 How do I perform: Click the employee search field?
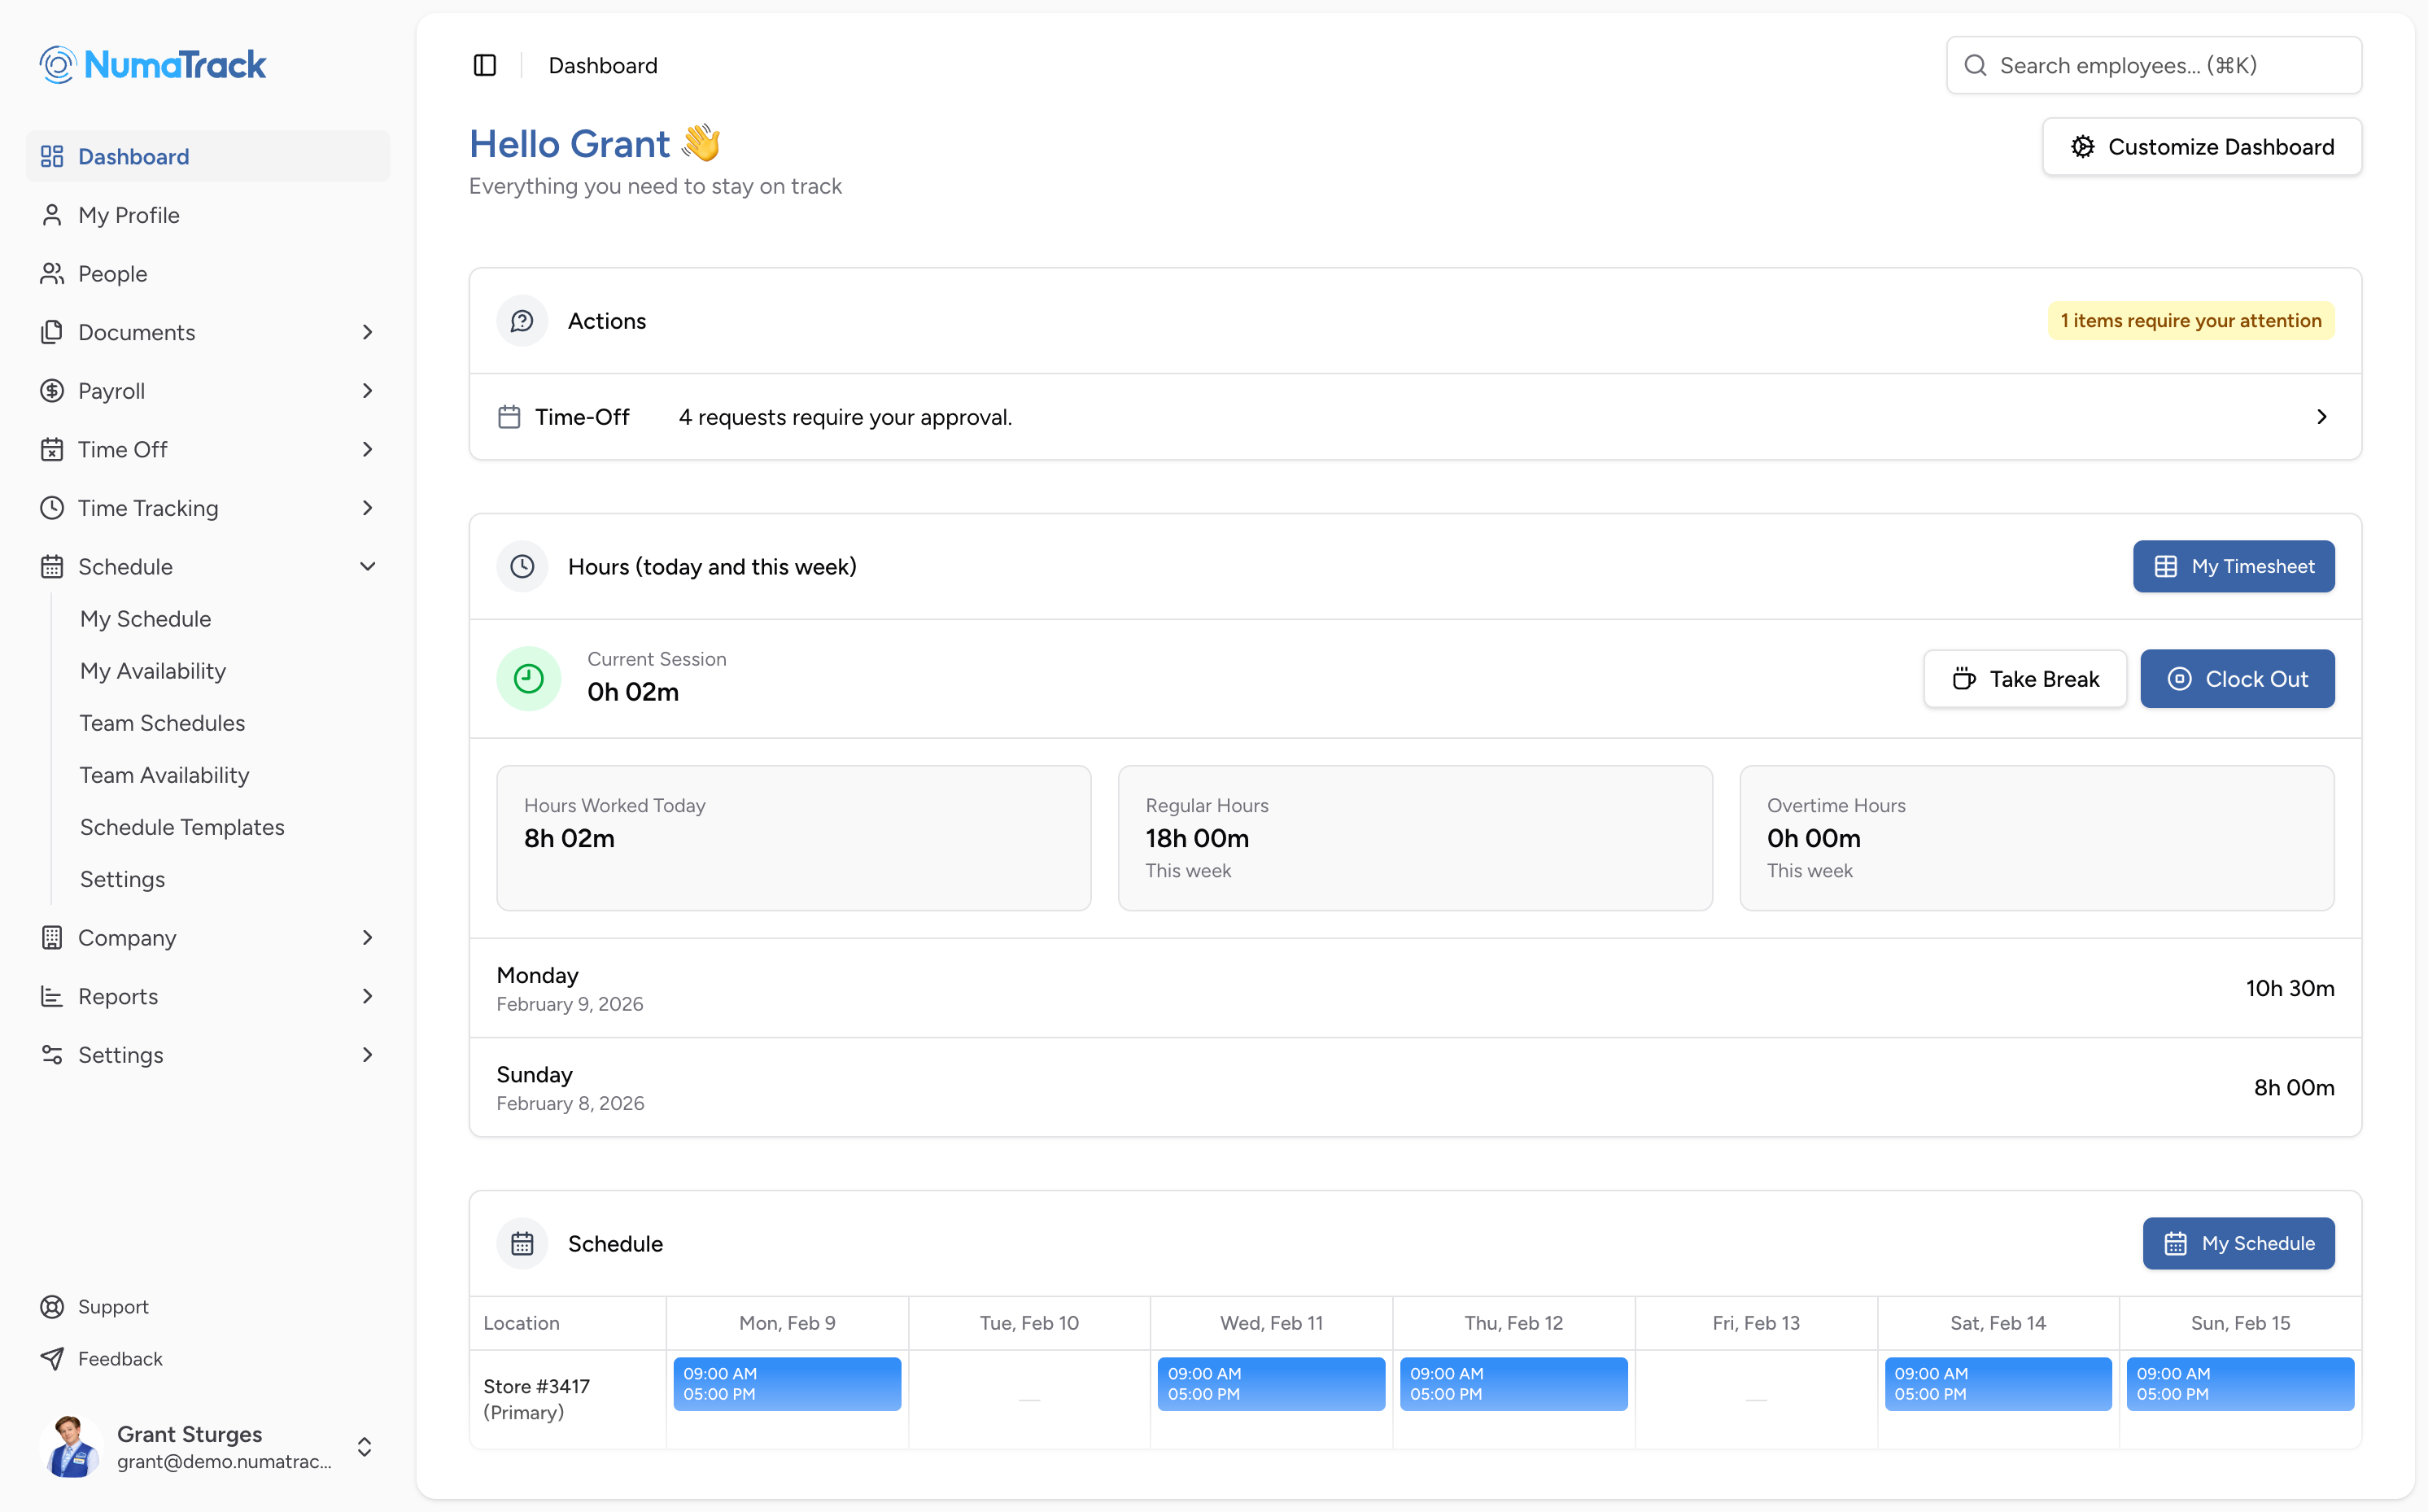tap(2152, 64)
